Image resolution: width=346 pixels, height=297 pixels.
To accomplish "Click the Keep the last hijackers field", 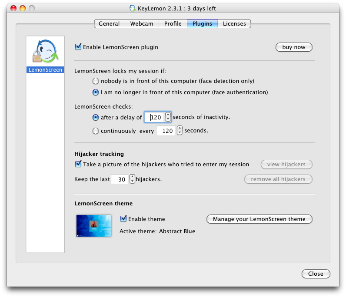I will (120, 179).
